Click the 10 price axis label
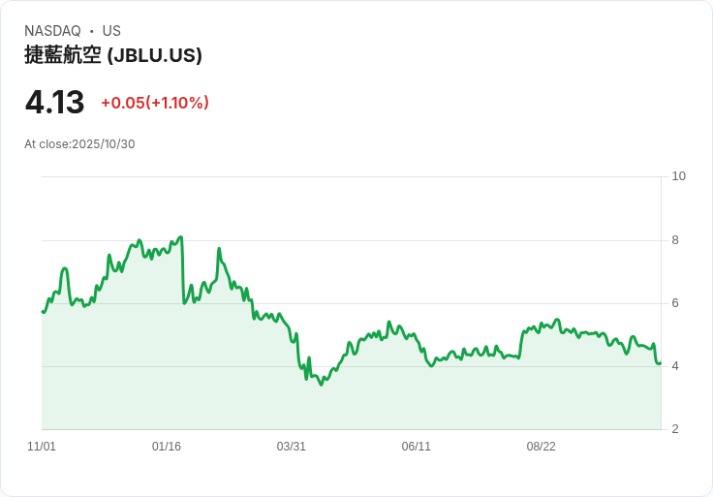This screenshot has width=713, height=497. (679, 176)
